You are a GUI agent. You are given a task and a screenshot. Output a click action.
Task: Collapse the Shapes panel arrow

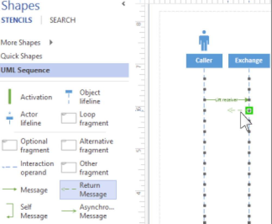tap(123, 4)
